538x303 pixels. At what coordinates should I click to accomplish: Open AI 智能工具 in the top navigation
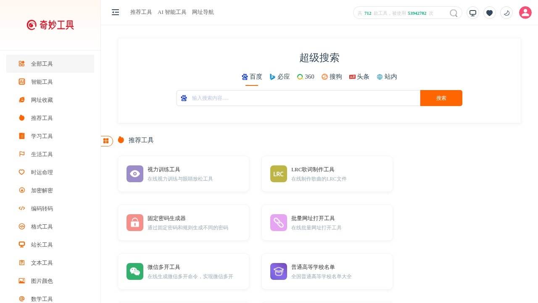[x=172, y=12]
